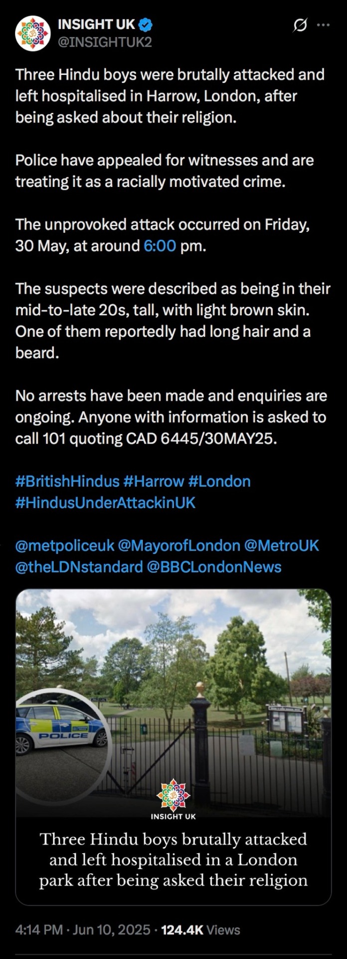The height and width of the screenshot is (959, 347).
Task: Click the 4:14 PM Jun 10 timestamp
Action: tap(83, 930)
